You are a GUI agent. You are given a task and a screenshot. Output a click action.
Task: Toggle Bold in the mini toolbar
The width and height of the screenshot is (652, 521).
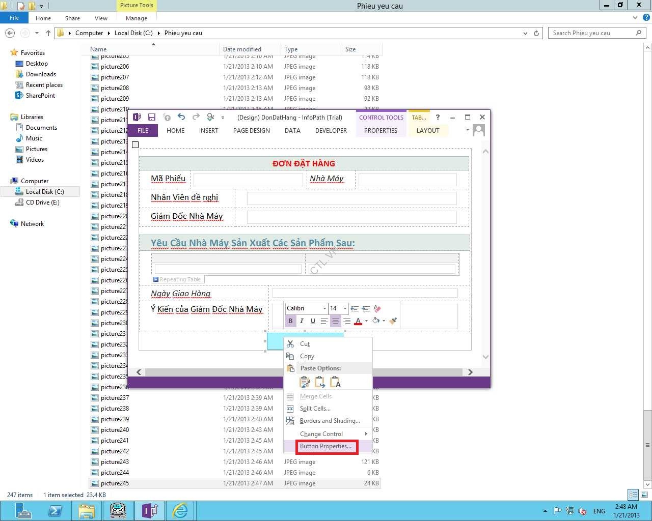[290, 321]
